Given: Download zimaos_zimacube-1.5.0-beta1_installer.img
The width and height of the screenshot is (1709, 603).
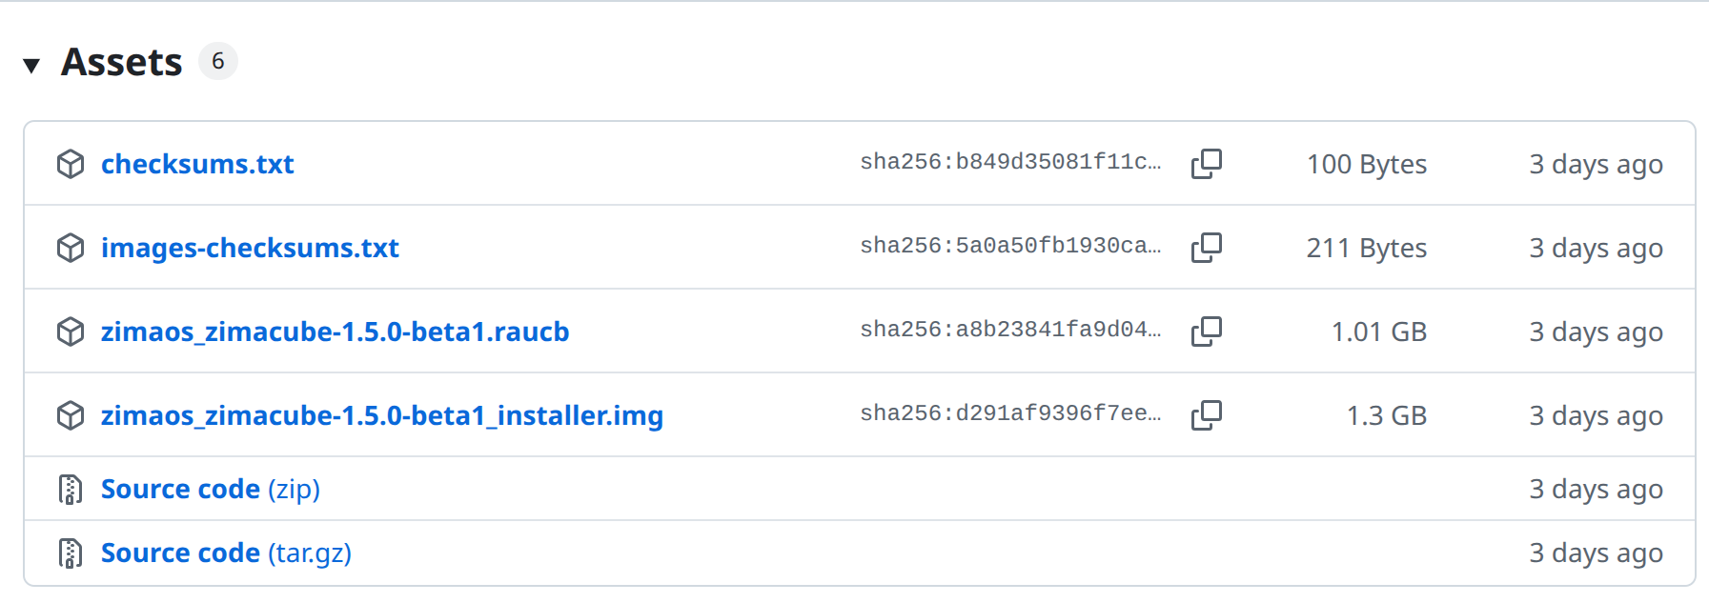Looking at the screenshot, I should point(382,415).
